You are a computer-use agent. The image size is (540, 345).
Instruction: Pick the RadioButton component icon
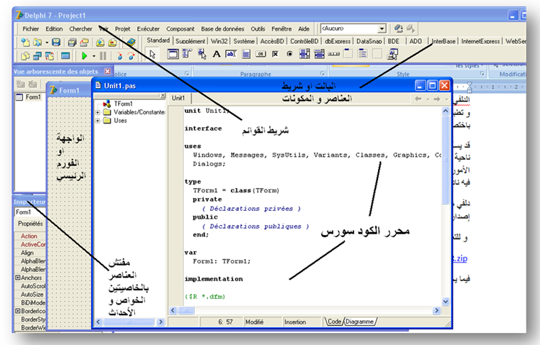tap(290, 54)
